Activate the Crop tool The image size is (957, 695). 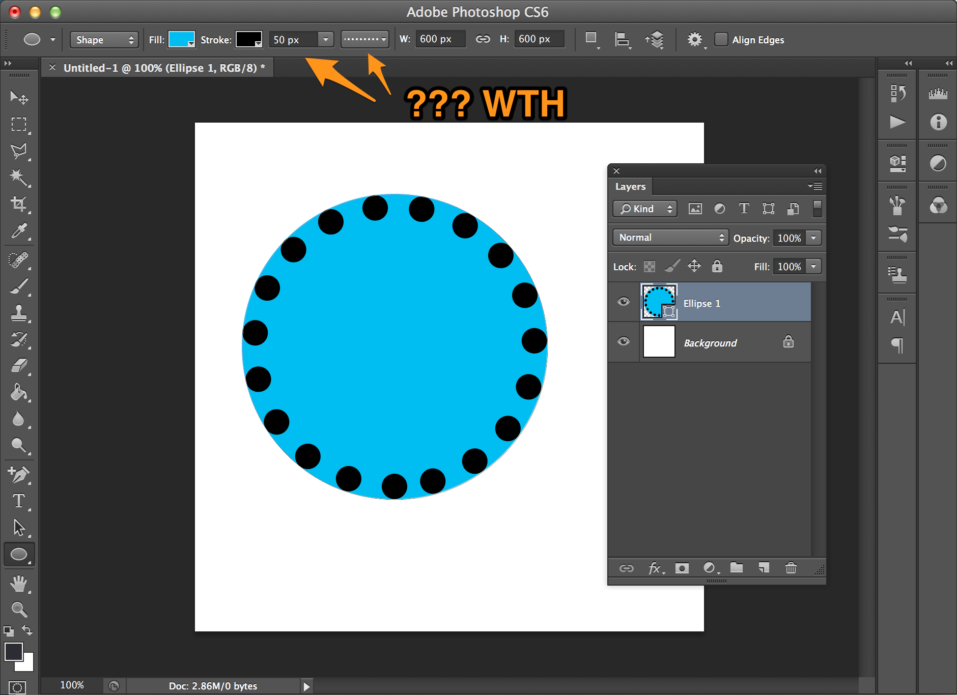[x=19, y=205]
